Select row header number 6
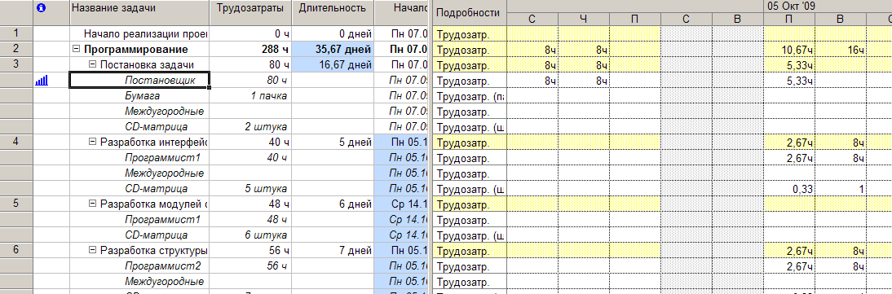Viewport: 892px width, 294px height. [x=16, y=250]
